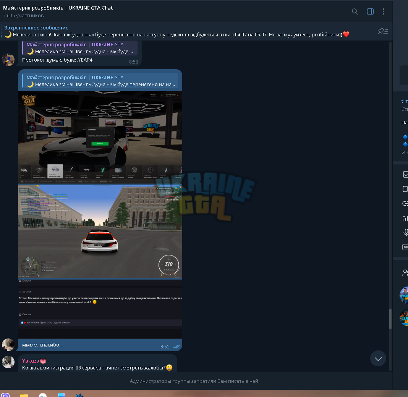Click the notice 'Администраторы группы запретили Вам писать'
The width and height of the screenshot is (408, 397).
point(194,381)
